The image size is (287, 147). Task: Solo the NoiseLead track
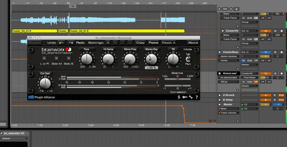pos(275,73)
